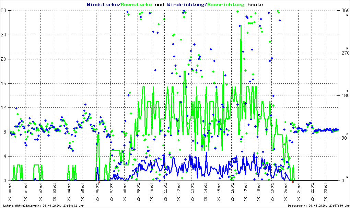Click the red 'A' sunrise marker

click(x=99, y=182)
